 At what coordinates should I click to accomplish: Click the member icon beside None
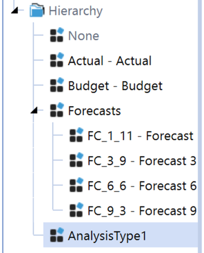[x=57, y=35]
